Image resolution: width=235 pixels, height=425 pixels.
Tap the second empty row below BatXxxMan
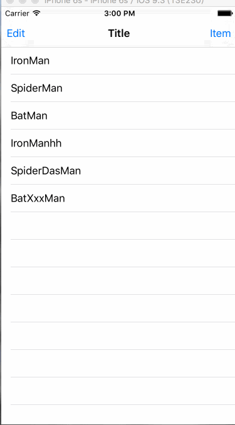(118, 253)
